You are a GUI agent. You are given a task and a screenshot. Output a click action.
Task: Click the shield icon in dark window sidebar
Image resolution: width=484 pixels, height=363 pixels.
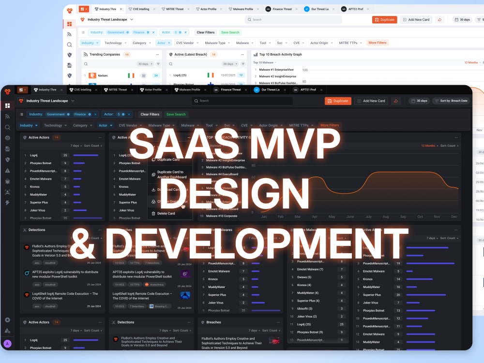click(x=8, y=160)
